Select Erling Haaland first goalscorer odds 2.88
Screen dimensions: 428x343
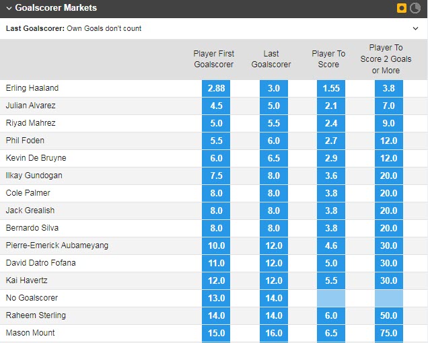[216, 88]
